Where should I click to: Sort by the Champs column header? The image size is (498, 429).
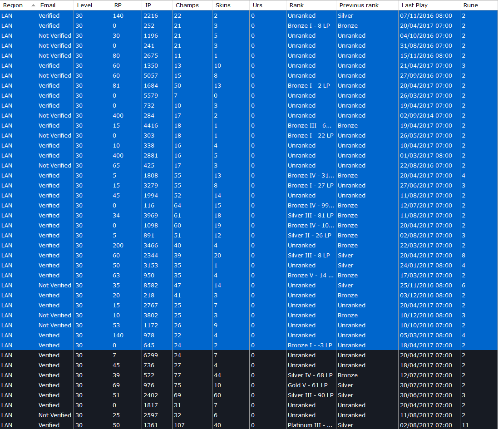tap(192, 5)
